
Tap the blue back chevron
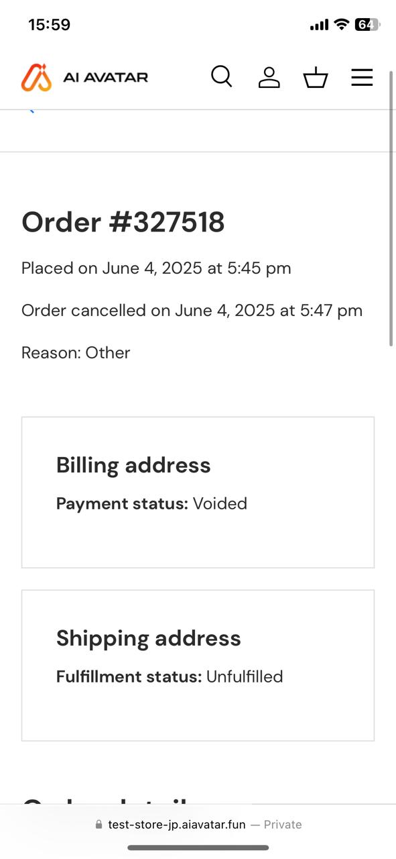click(x=30, y=111)
